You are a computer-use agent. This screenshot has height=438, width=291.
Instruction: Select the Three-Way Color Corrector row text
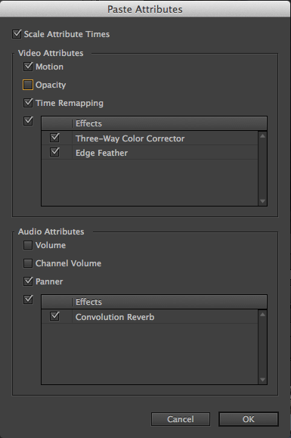(130, 138)
